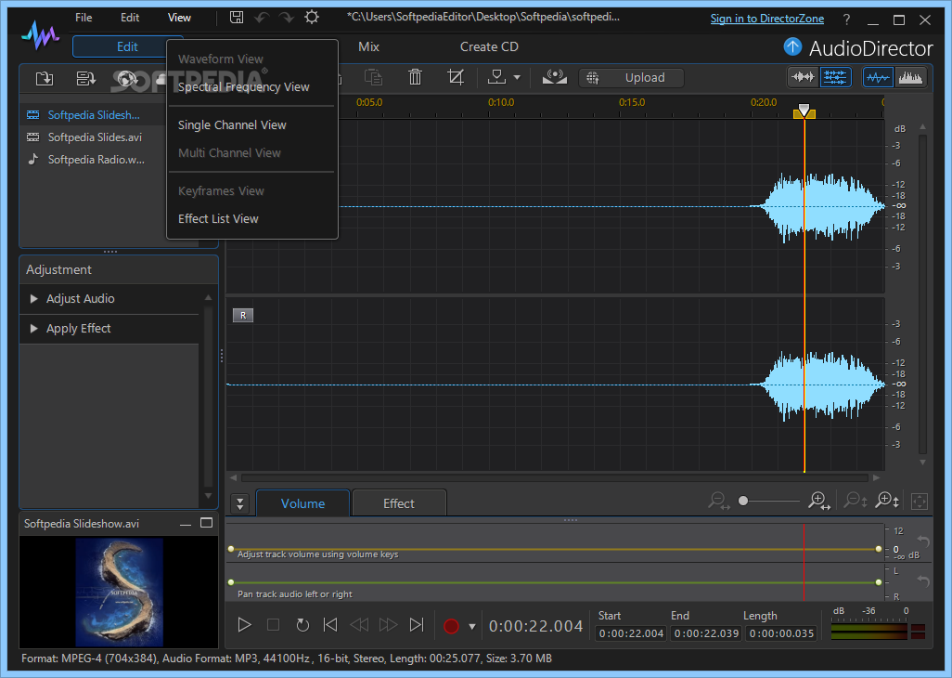Undock the Softpedia Slideshow.avi preview
Image resolution: width=952 pixels, height=678 pixels.
click(x=206, y=523)
